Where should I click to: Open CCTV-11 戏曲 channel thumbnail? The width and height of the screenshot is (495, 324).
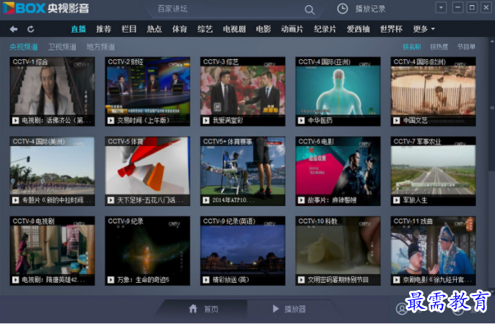(433, 251)
